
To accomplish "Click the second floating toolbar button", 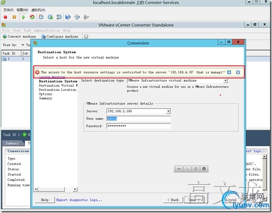I will [x=187, y=169].
